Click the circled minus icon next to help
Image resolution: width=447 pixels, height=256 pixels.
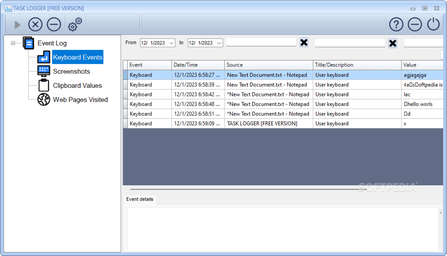click(x=415, y=24)
